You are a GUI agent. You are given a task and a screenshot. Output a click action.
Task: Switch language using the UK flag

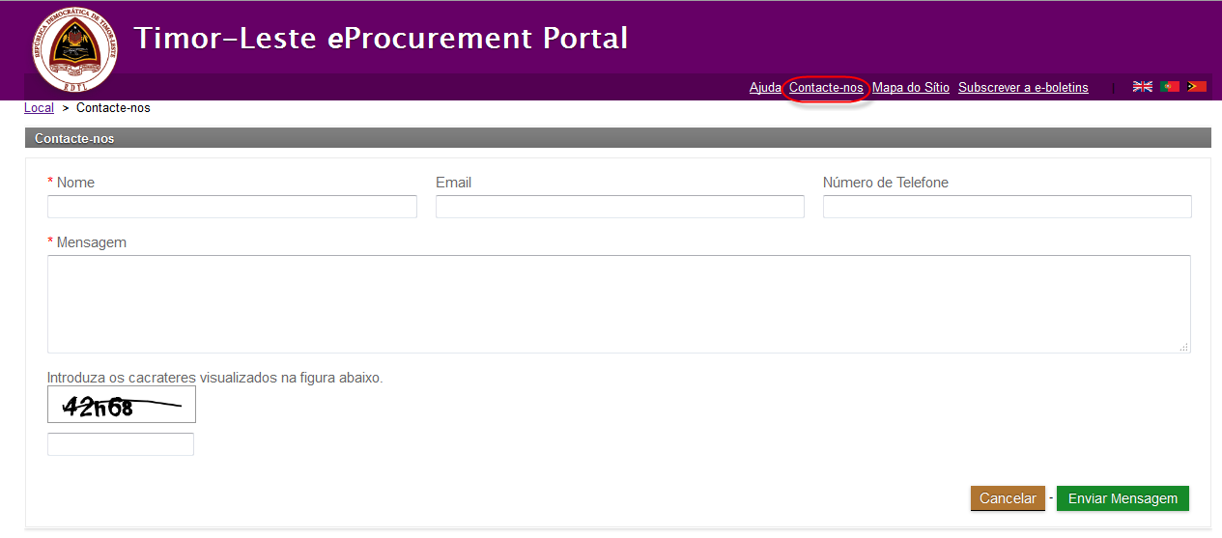1143,87
